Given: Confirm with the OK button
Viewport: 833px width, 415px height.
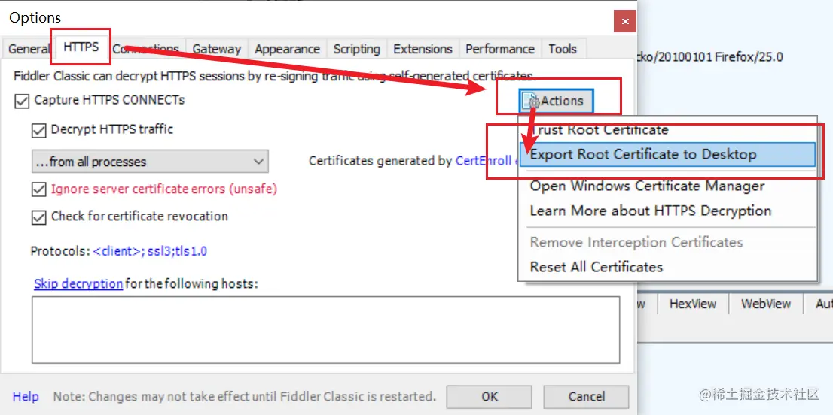Looking at the screenshot, I should [490, 396].
